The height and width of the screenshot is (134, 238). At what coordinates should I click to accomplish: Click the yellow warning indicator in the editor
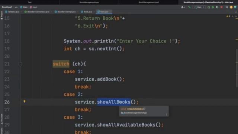click(228, 16)
